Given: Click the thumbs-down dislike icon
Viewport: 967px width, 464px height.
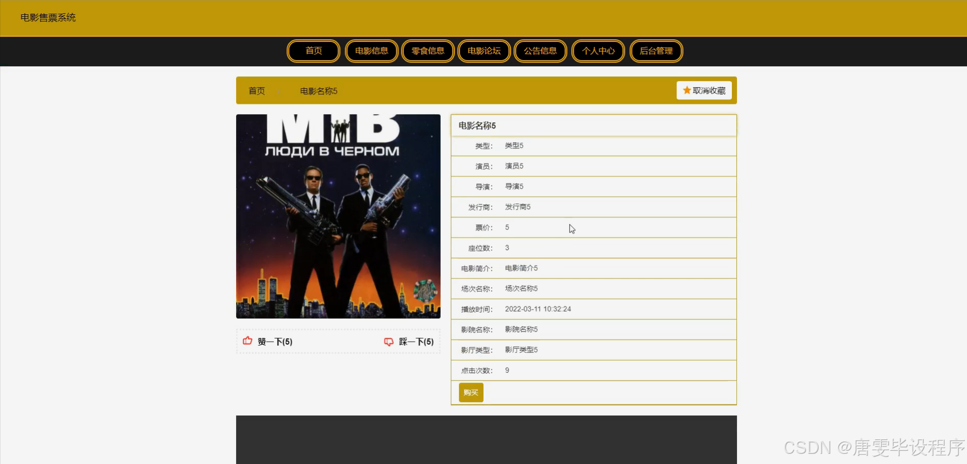Looking at the screenshot, I should [389, 342].
